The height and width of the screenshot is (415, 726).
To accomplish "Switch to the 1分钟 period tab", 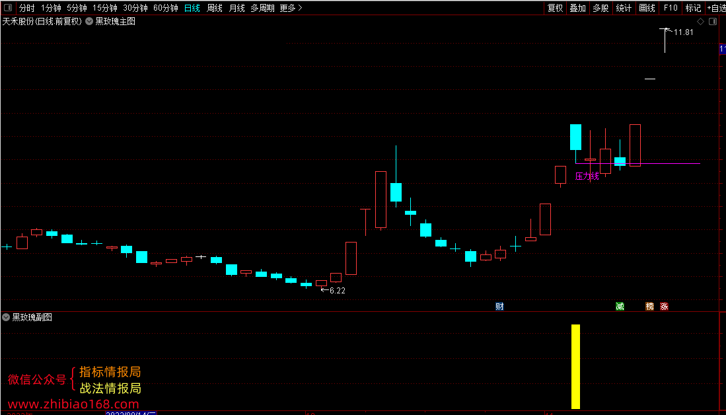I will click(51, 8).
